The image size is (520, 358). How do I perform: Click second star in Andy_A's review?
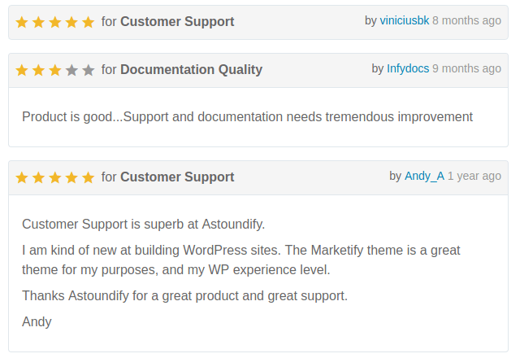point(39,177)
